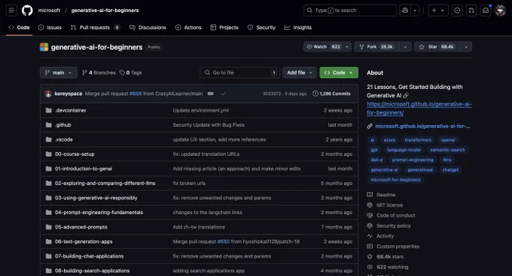Click the Go to file input

click(239, 72)
